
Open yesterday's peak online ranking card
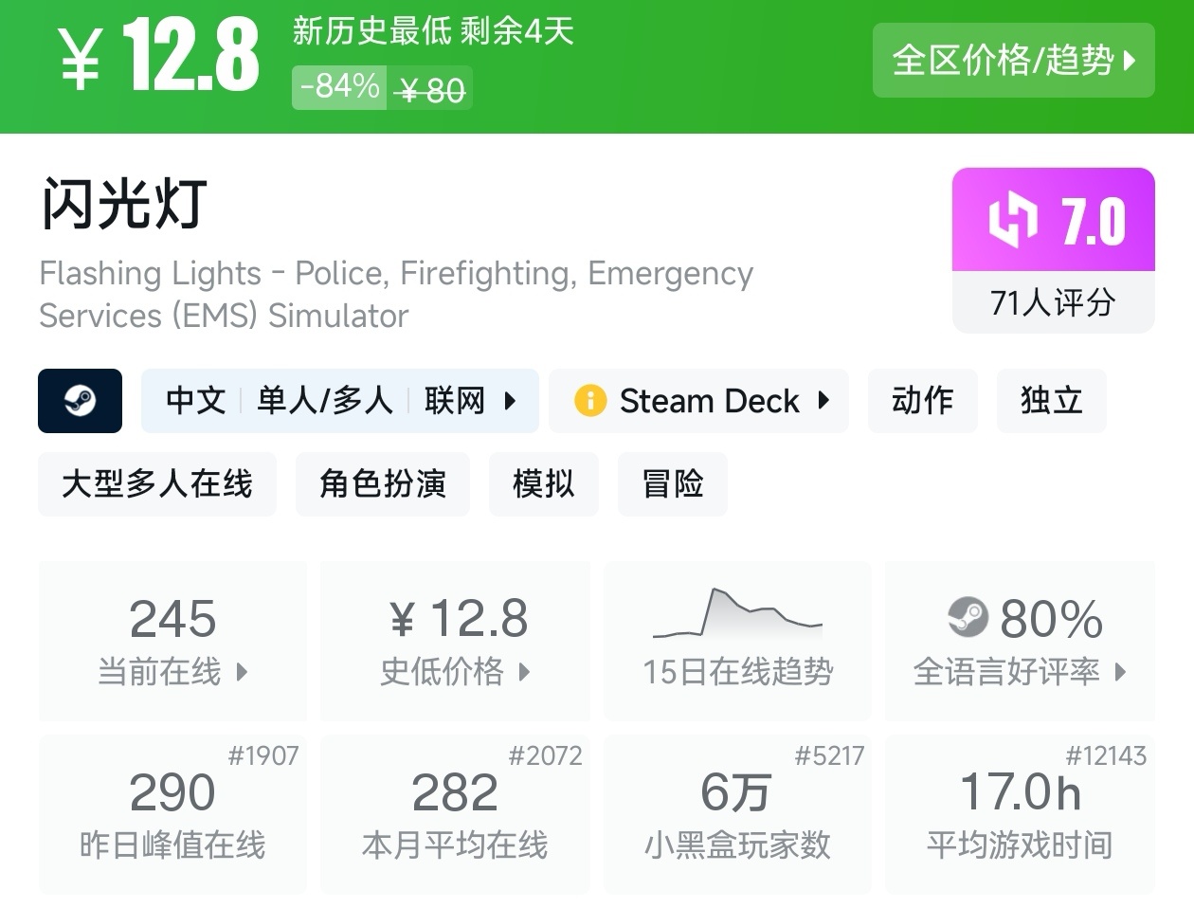coord(172,813)
